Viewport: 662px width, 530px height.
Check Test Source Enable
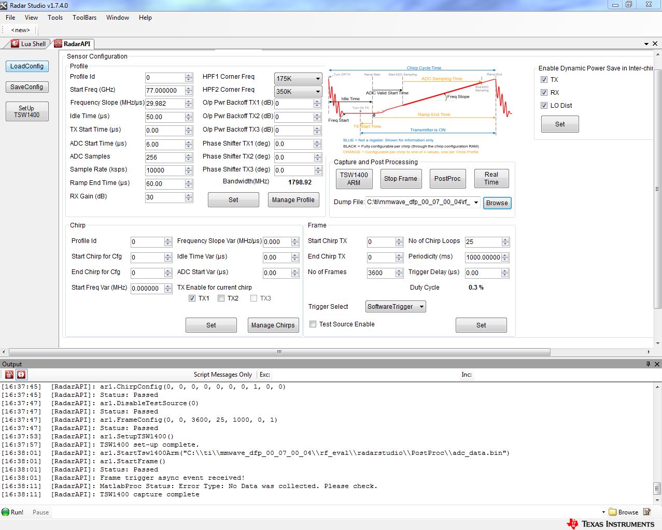coord(313,324)
